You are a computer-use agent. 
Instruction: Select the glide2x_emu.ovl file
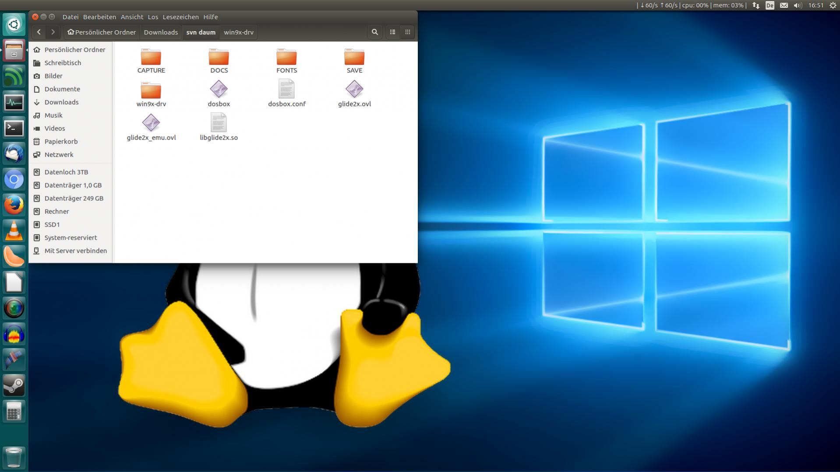click(151, 127)
